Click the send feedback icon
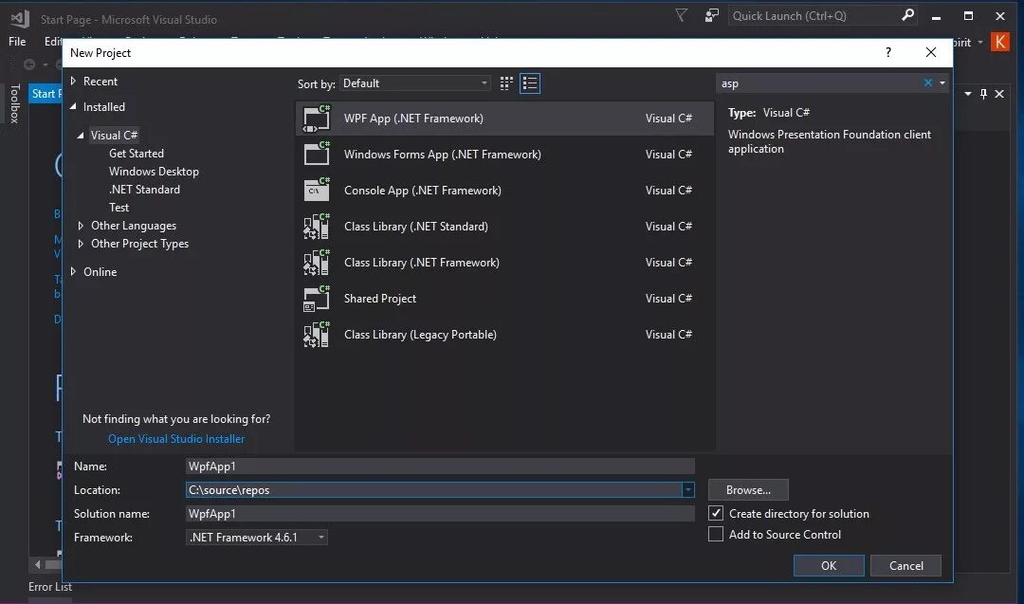 [712, 15]
